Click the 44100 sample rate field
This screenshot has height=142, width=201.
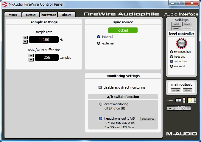pos(44,40)
